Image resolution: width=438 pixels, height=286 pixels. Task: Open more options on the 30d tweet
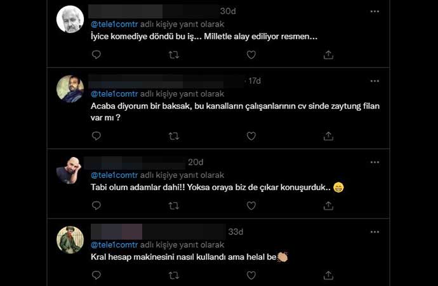click(375, 11)
